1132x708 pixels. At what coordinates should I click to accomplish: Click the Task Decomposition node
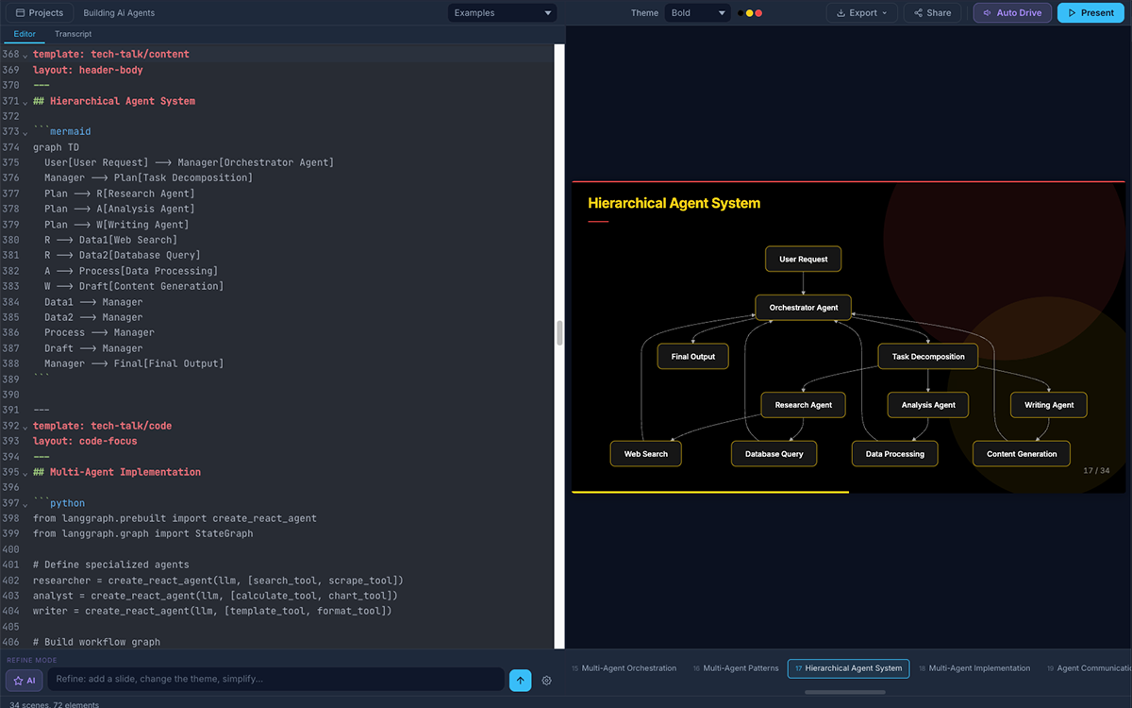coord(928,357)
